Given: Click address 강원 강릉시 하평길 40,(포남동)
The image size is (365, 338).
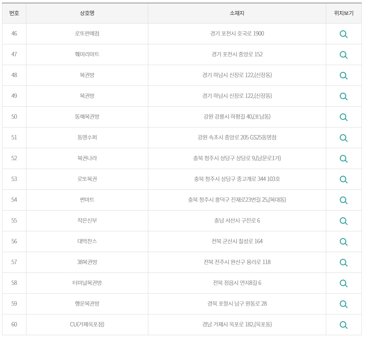Looking at the screenshot, I should [237, 117].
